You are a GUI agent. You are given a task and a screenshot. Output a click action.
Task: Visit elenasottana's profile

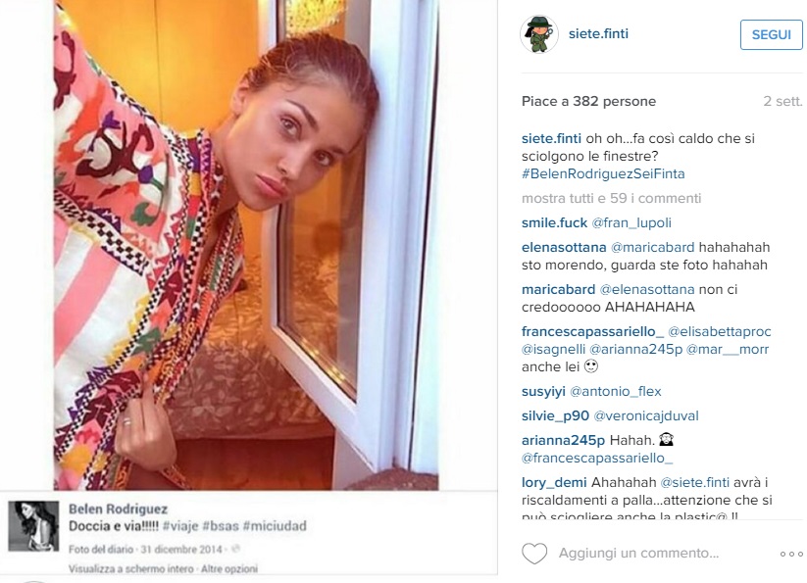tap(564, 247)
